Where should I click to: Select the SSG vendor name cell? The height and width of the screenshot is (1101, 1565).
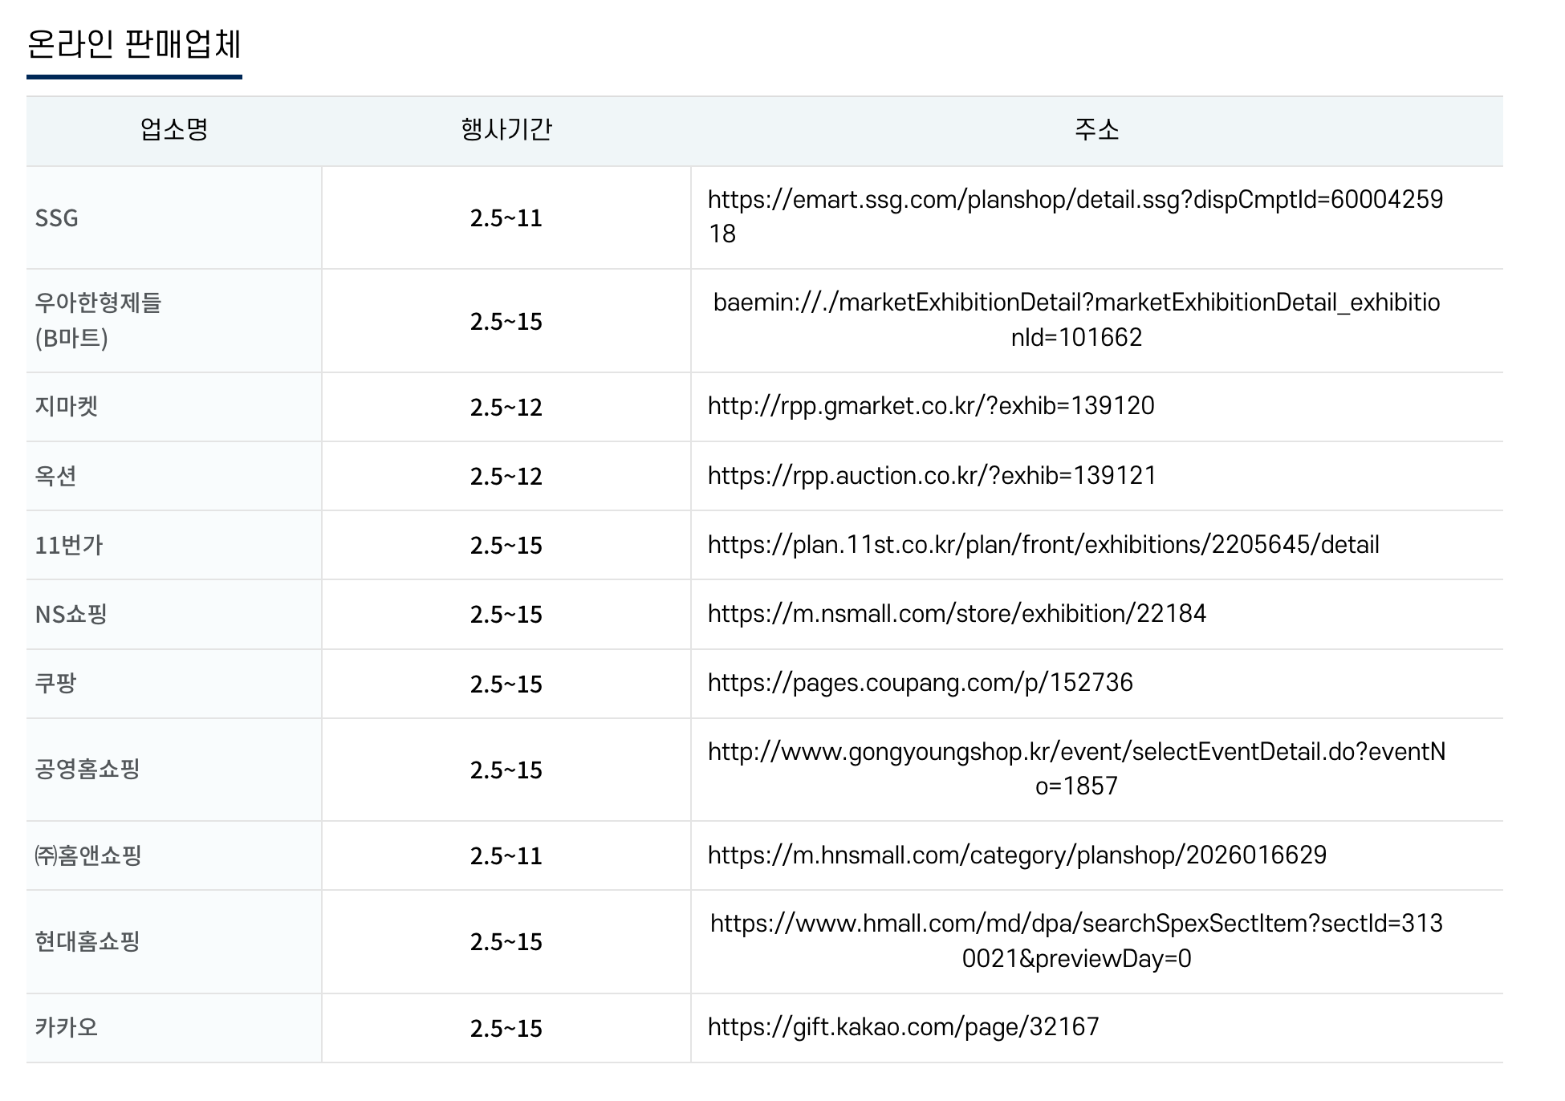57,218
